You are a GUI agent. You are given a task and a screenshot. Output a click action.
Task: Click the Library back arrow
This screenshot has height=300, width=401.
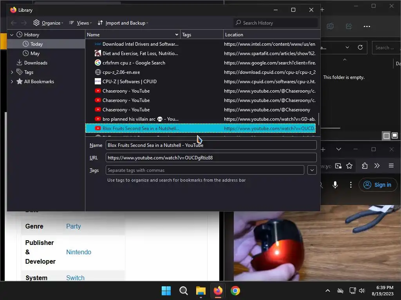pos(14,23)
